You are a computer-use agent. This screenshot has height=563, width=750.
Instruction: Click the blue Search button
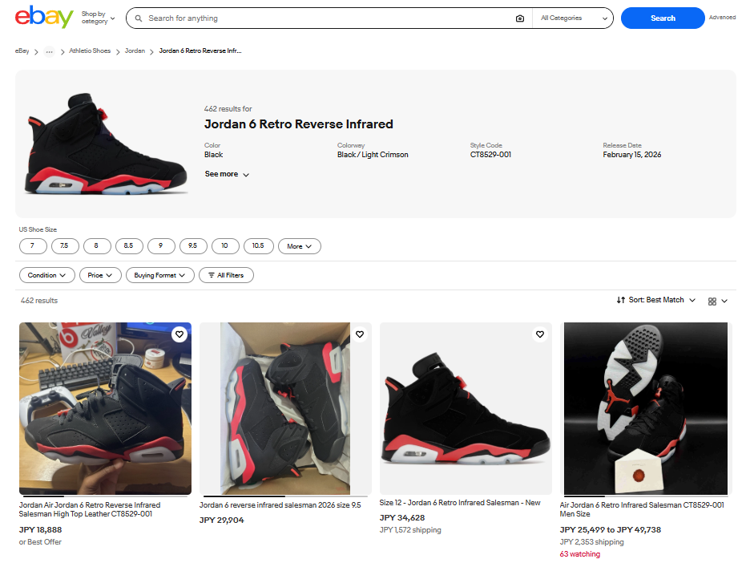pos(663,18)
